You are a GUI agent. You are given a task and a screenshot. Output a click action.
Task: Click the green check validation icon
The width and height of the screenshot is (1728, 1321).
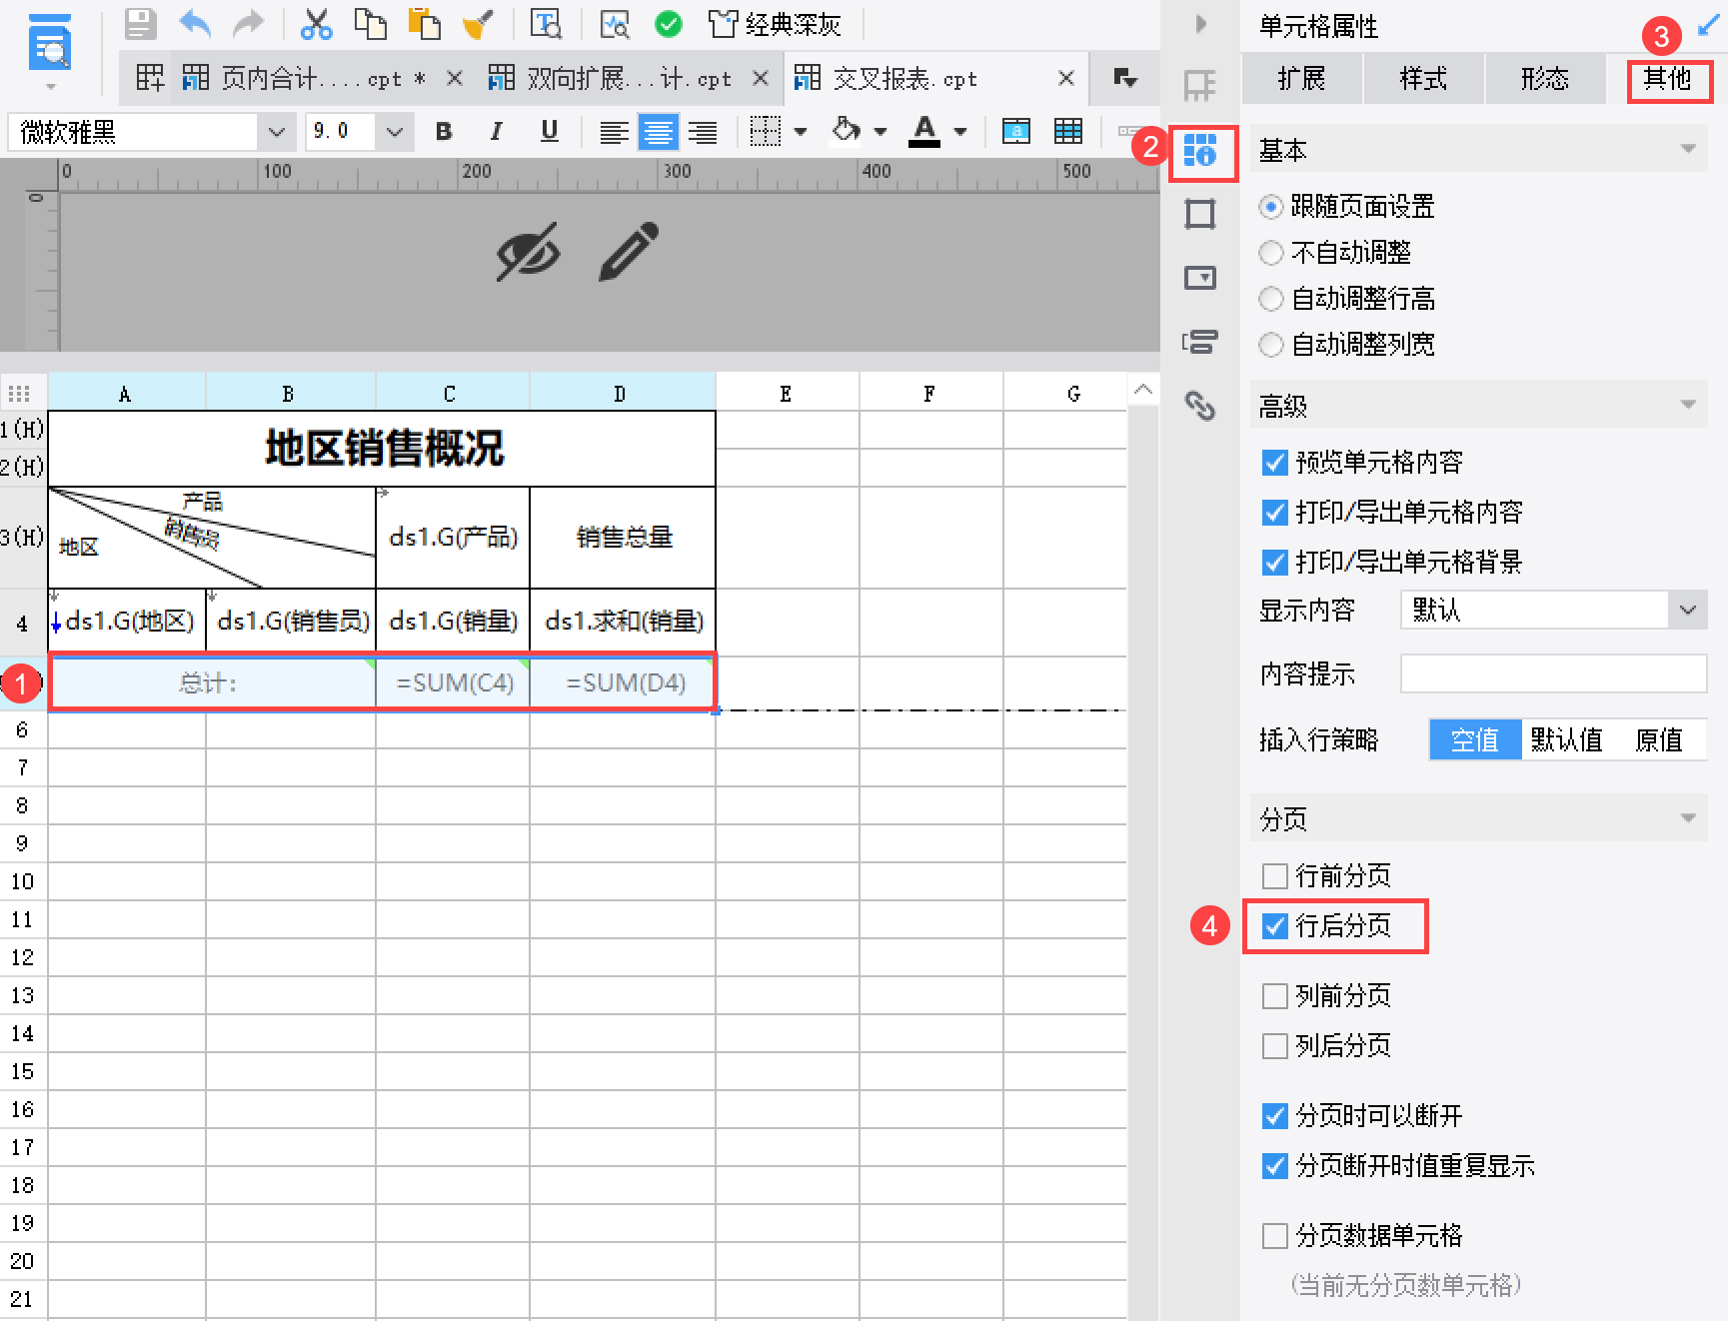pos(669,24)
